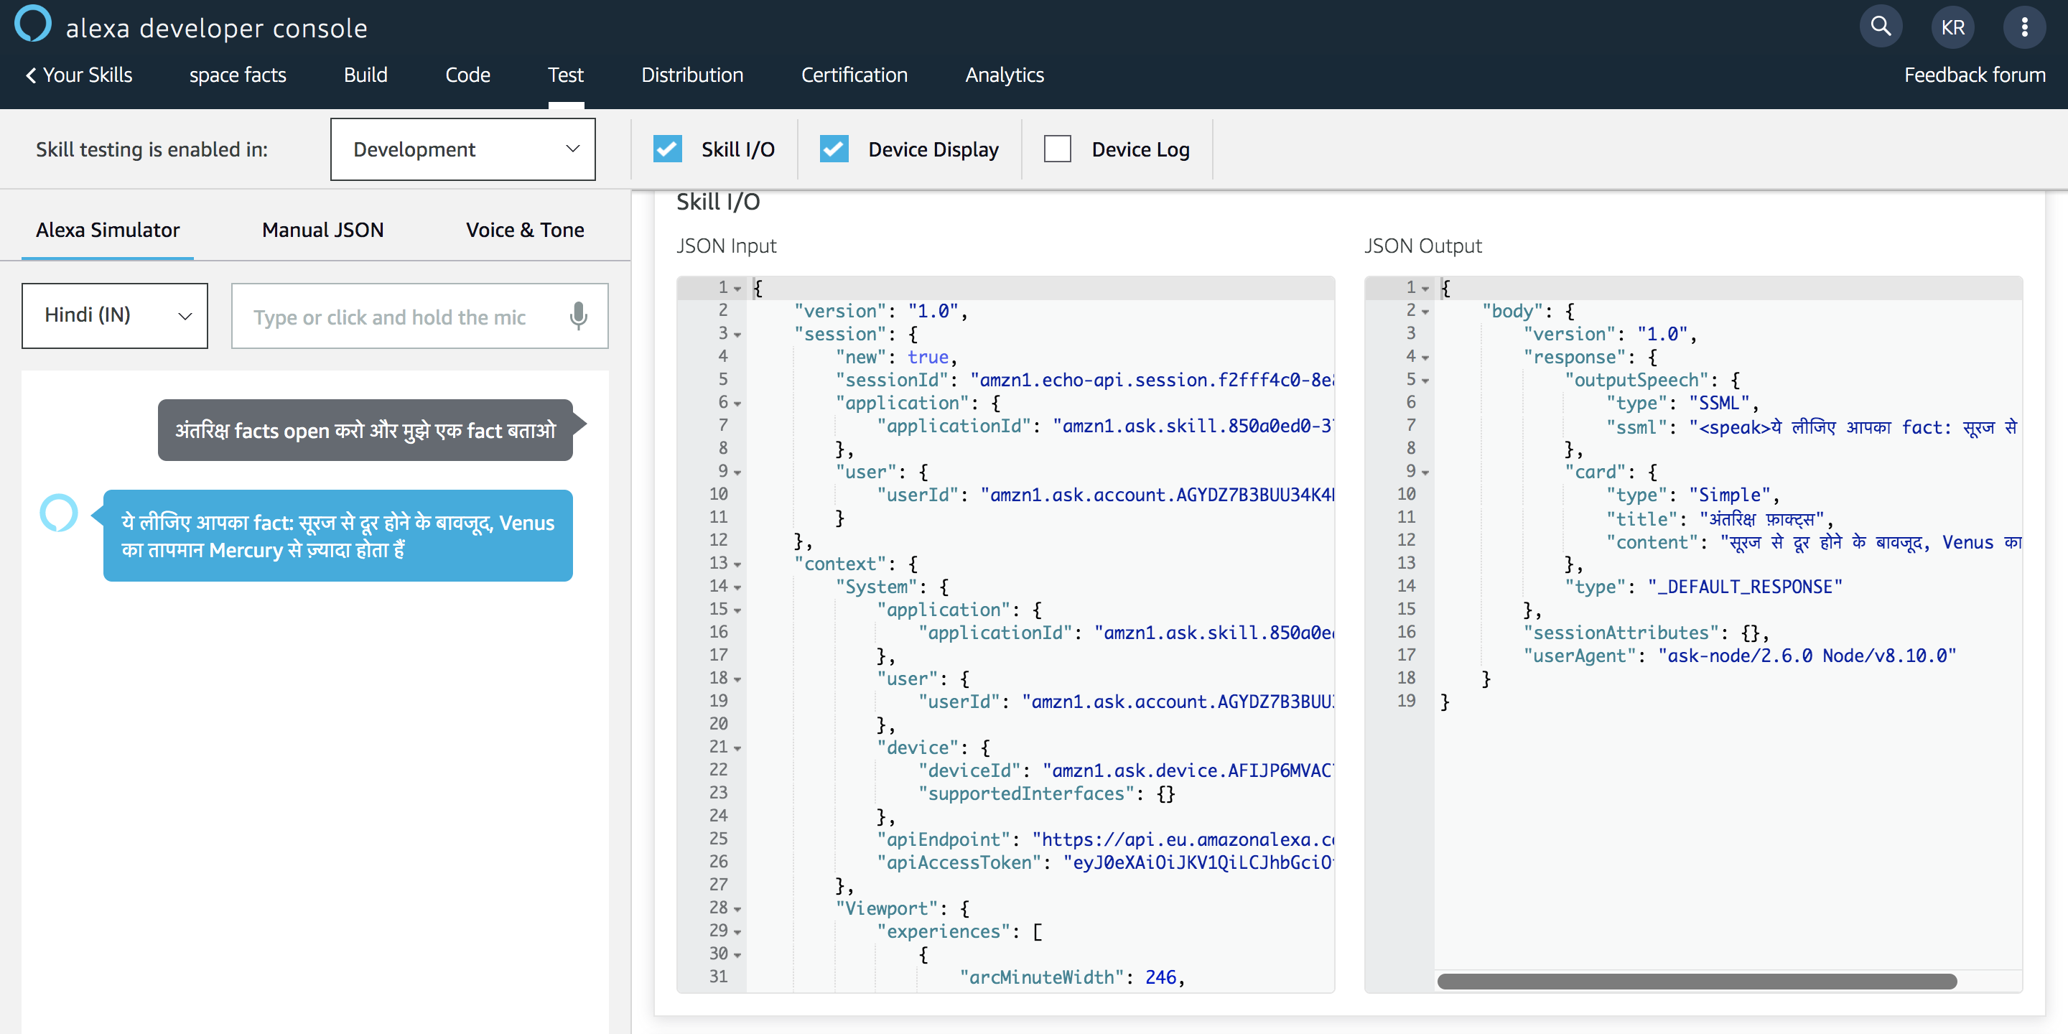Click the Alexa avatar beside the response bubble

click(57, 512)
